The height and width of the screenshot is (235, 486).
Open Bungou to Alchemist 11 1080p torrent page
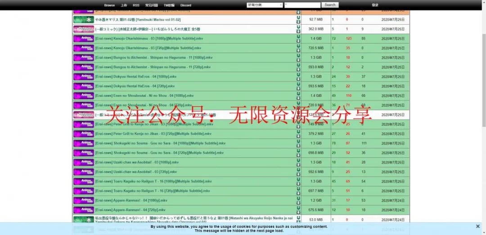(154, 58)
